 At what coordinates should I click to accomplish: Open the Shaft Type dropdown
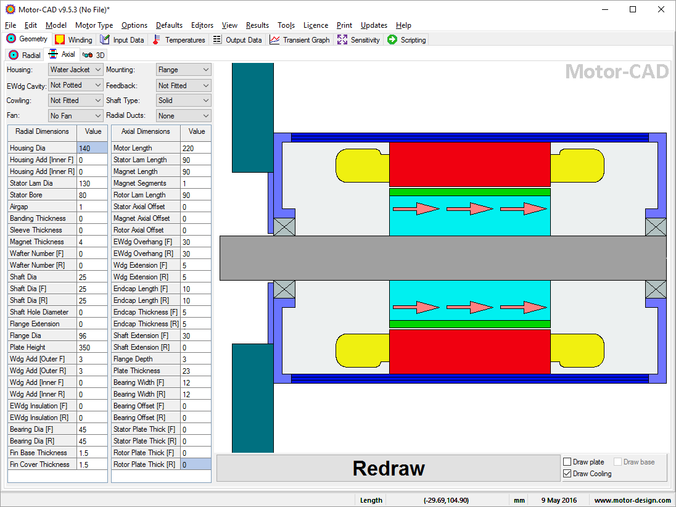(x=184, y=101)
